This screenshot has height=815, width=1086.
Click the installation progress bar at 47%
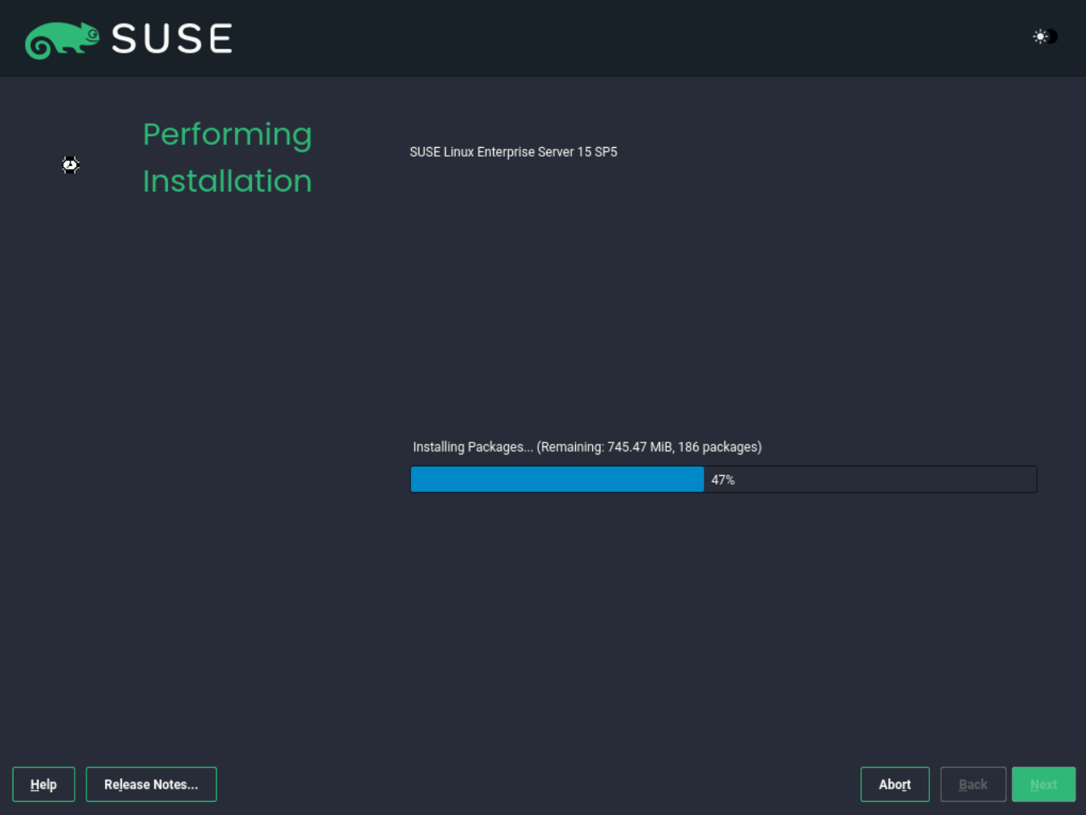[724, 480]
